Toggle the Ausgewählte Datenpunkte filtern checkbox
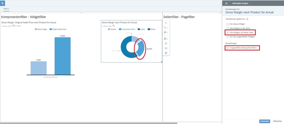 click(228, 48)
